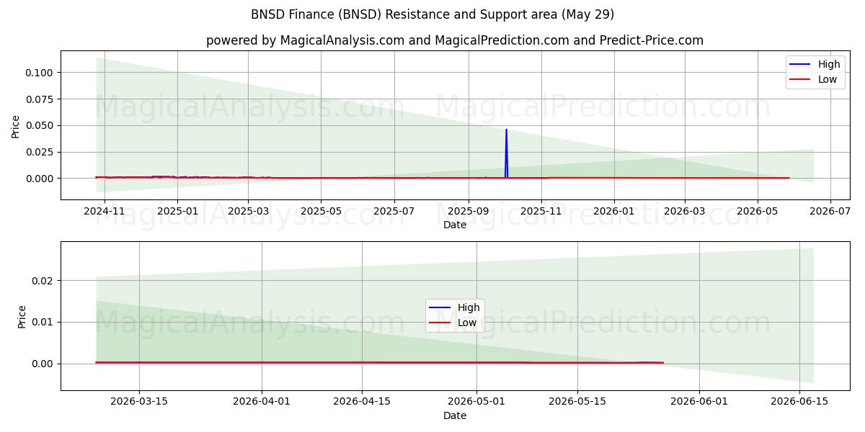Click the 'Price' y-axis label of top chart
The height and width of the screenshot is (432, 865).
coord(16,125)
